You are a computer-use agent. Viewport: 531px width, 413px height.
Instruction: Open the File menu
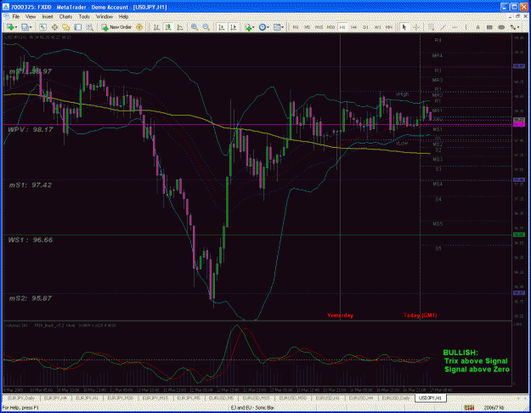pos(16,17)
